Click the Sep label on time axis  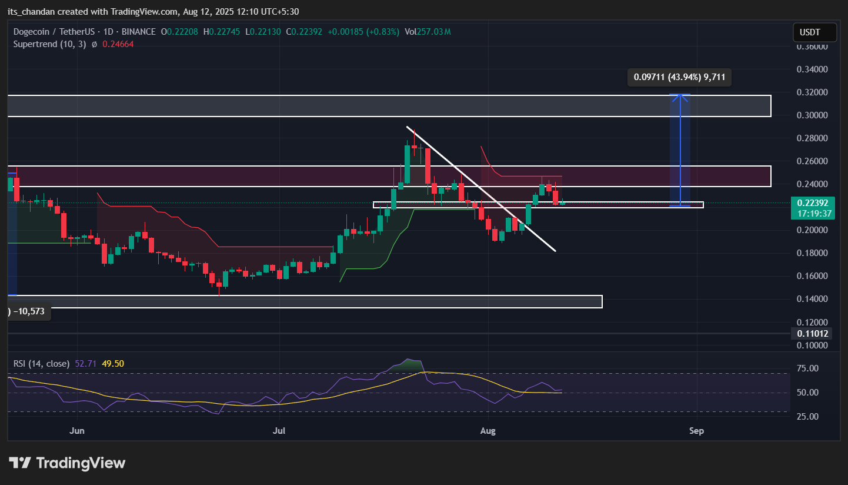click(696, 431)
